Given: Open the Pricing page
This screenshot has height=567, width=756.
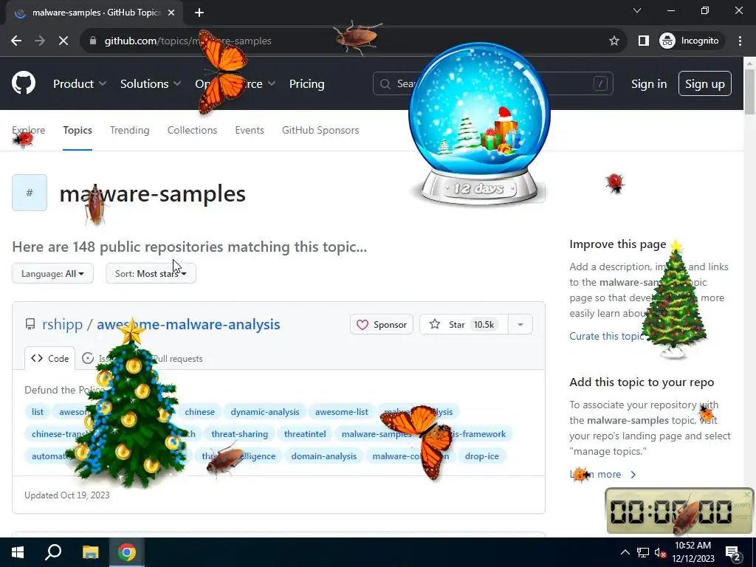Looking at the screenshot, I should coord(306,84).
